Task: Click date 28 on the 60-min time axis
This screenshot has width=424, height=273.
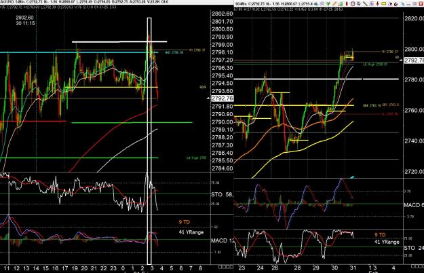Action: 297,268
